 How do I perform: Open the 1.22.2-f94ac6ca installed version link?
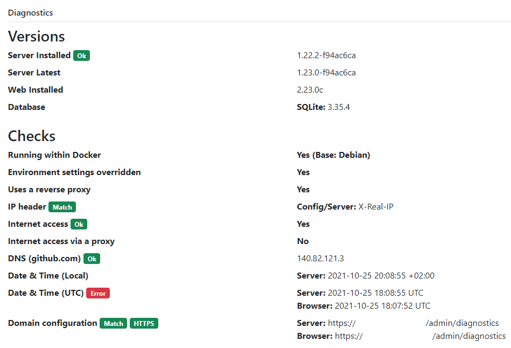(x=326, y=55)
